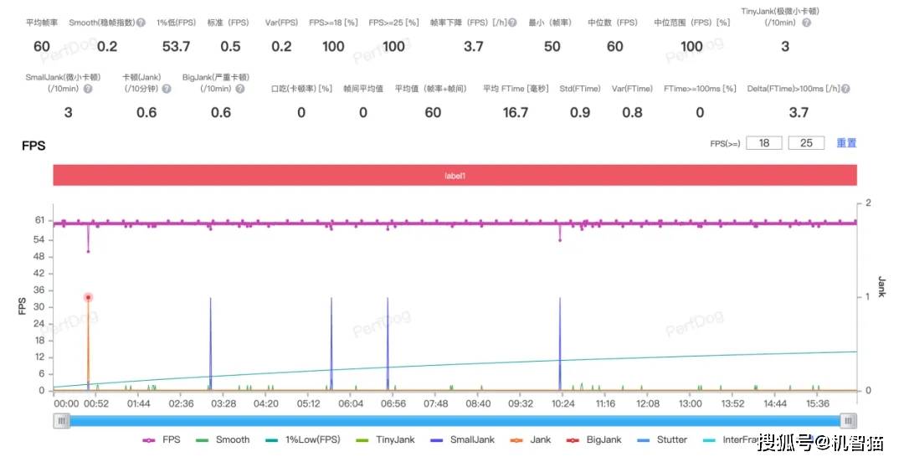This screenshot has width=904, height=462.
Task: Toggle TinyJank series in legend
Action: click(384, 439)
